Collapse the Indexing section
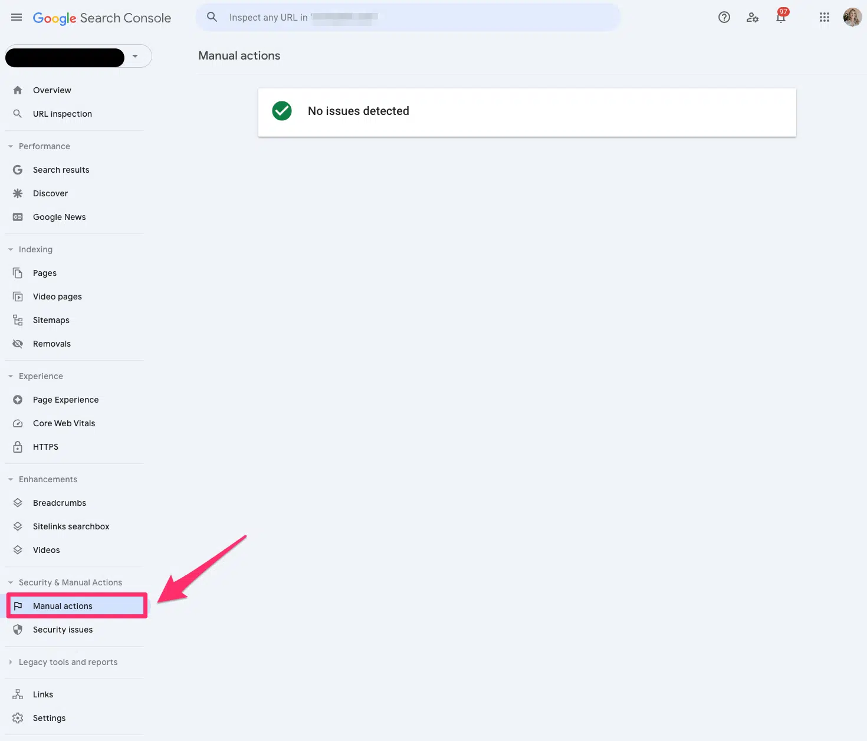867x741 pixels. (x=10, y=249)
